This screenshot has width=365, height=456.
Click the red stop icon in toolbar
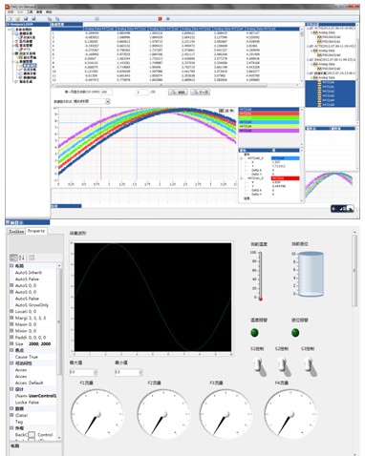[x=161, y=19]
